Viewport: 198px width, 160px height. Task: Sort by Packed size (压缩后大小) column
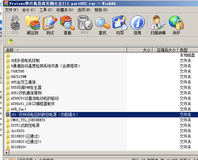point(165,50)
